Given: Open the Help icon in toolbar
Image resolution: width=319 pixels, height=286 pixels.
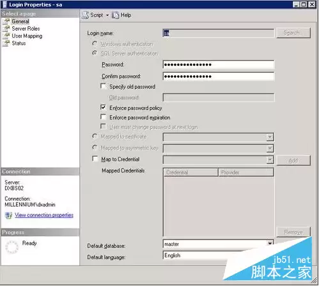Looking at the screenshot, I should pos(115,15).
